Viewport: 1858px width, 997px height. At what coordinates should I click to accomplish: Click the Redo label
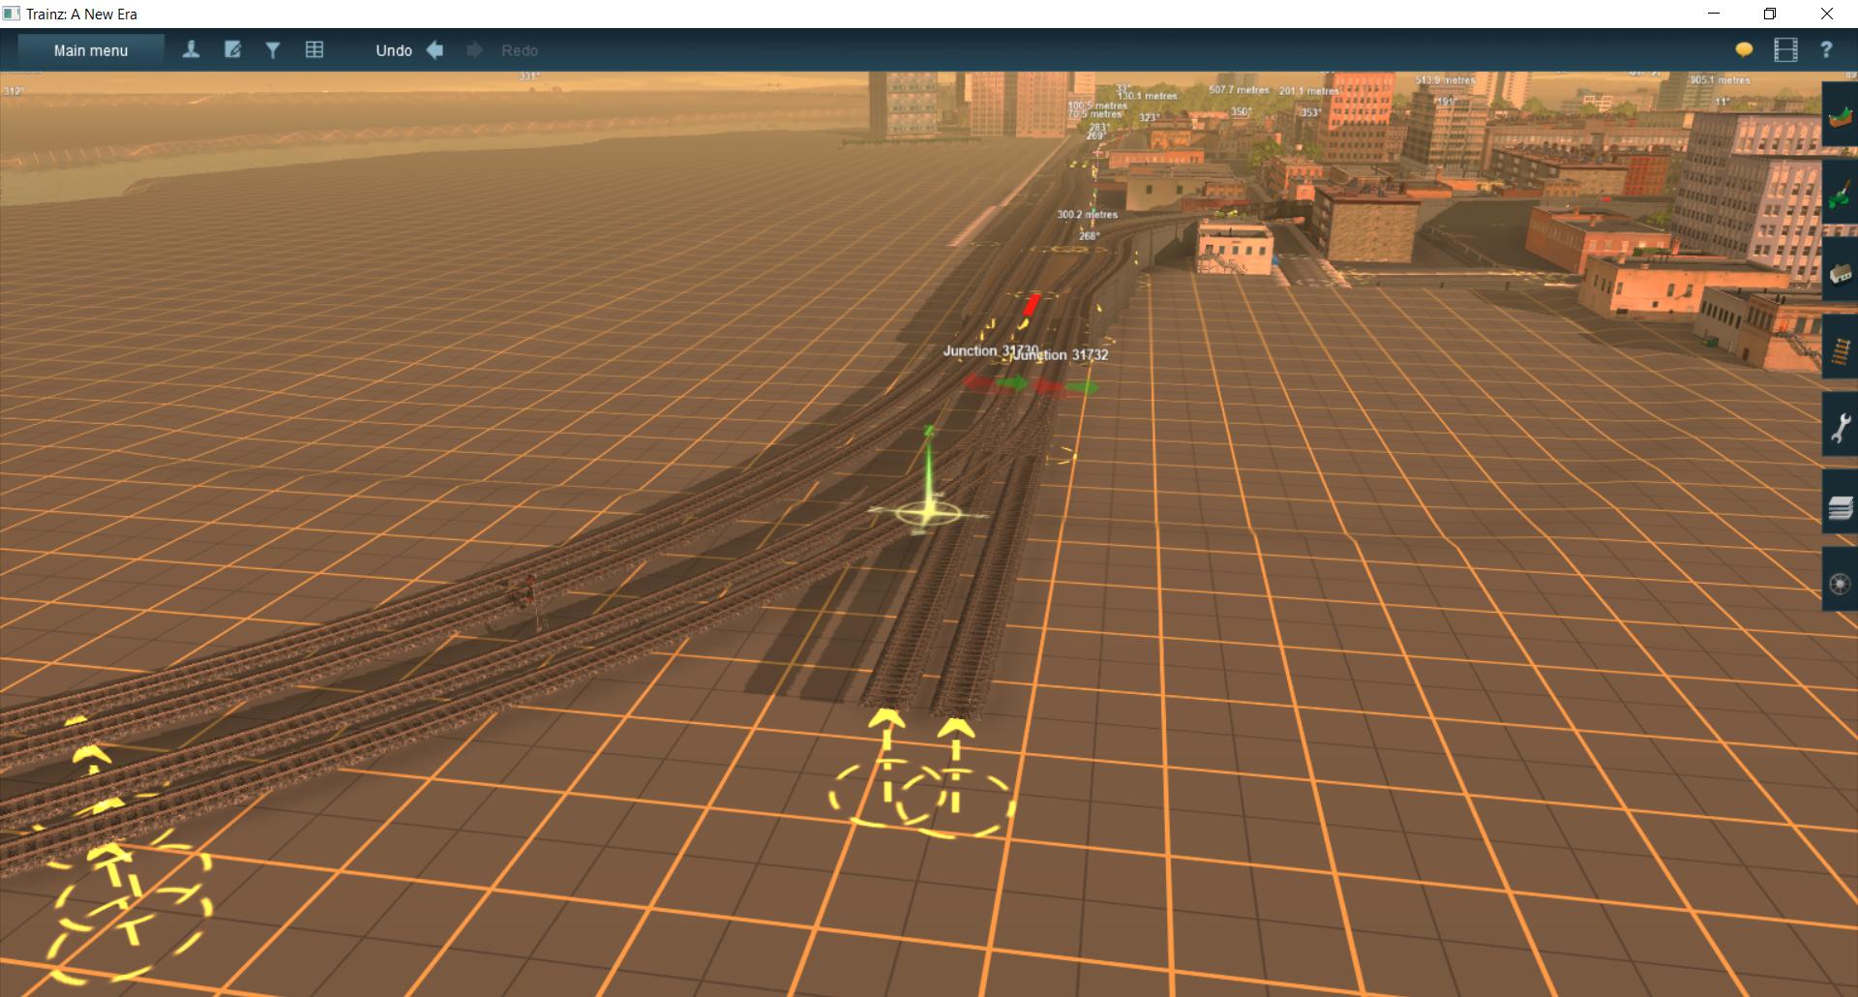coord(520,50)
